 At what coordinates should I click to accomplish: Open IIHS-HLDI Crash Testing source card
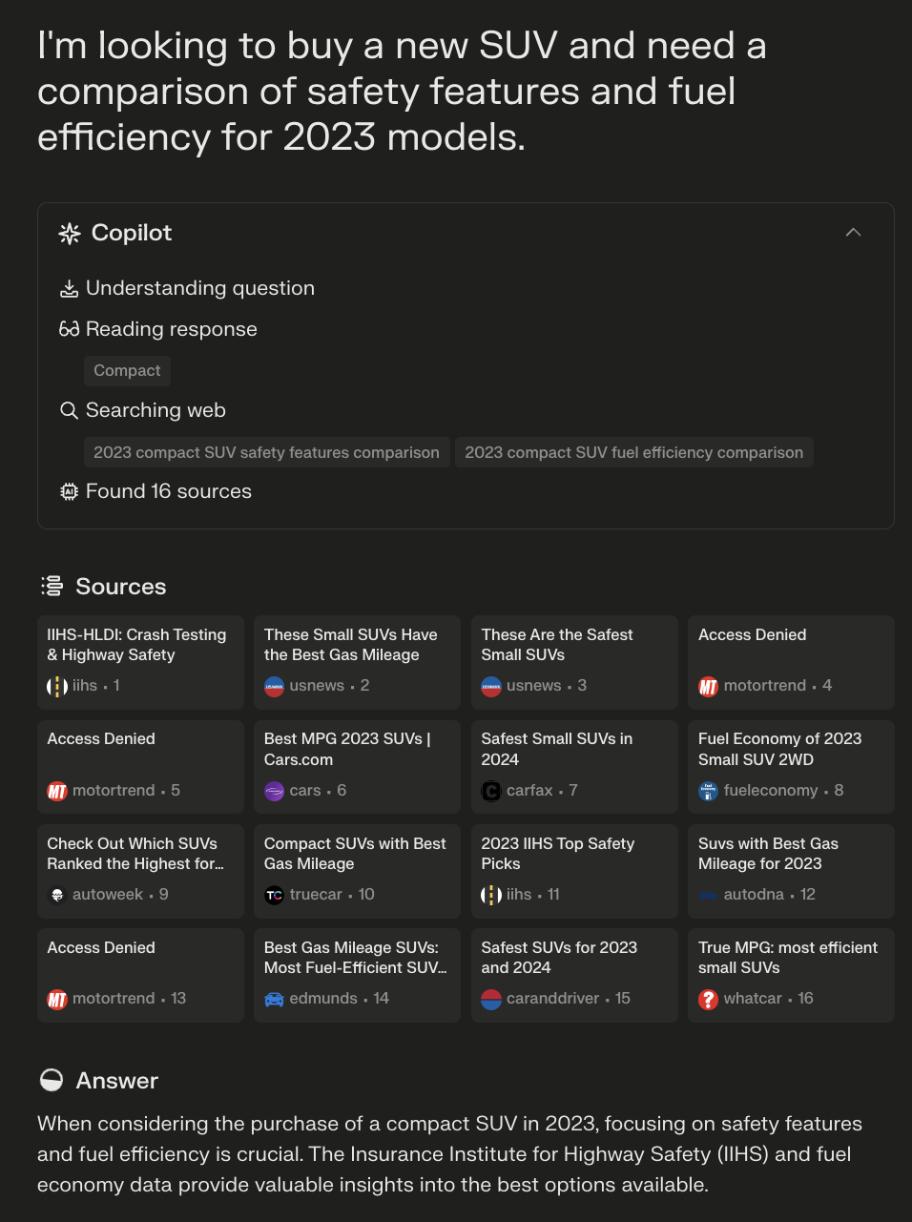pyautogui.click(x=141, y=662)
